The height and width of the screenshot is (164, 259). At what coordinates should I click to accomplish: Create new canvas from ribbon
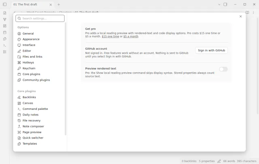pyautogui.click(x=5, y=26)
